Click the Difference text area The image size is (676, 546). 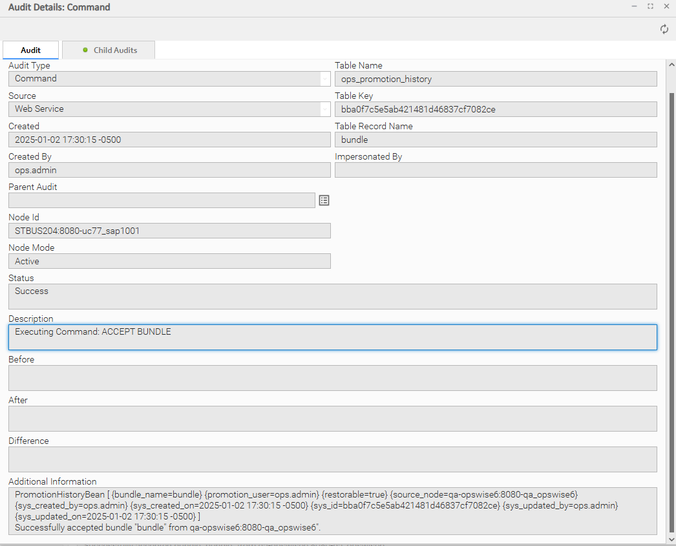click(x=332, y=459)
